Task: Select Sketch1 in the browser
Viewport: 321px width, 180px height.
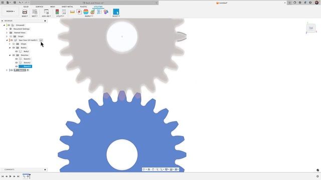Action: tap(27, 59)
